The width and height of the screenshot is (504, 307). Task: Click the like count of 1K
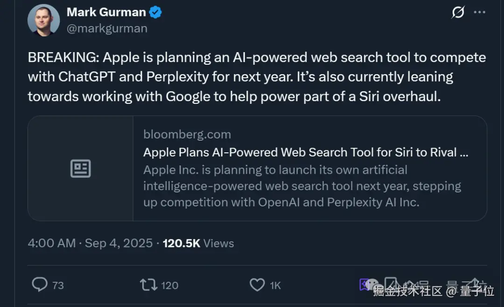pyautogui.click(x=275, y=285)
